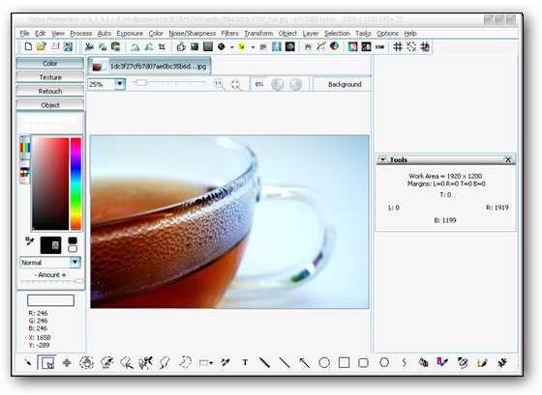The height and width of the screenshot is (395, 542).
Task: Toggle the rainbow color mode button
Action: tap(25, 148)
